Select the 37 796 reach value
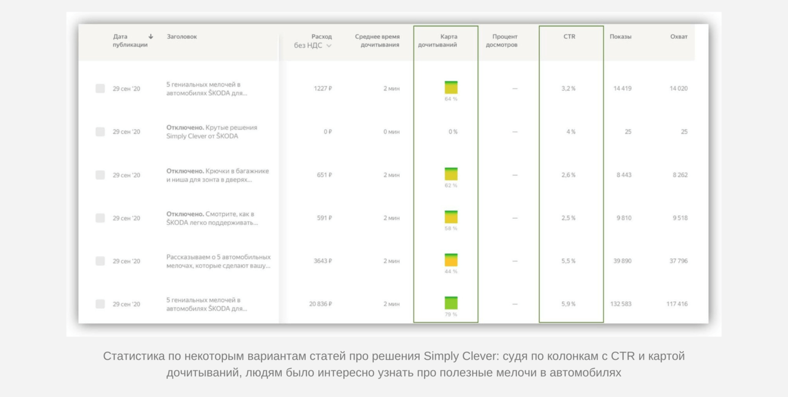This screenshot has width=788, height=397. pos(678,261)
